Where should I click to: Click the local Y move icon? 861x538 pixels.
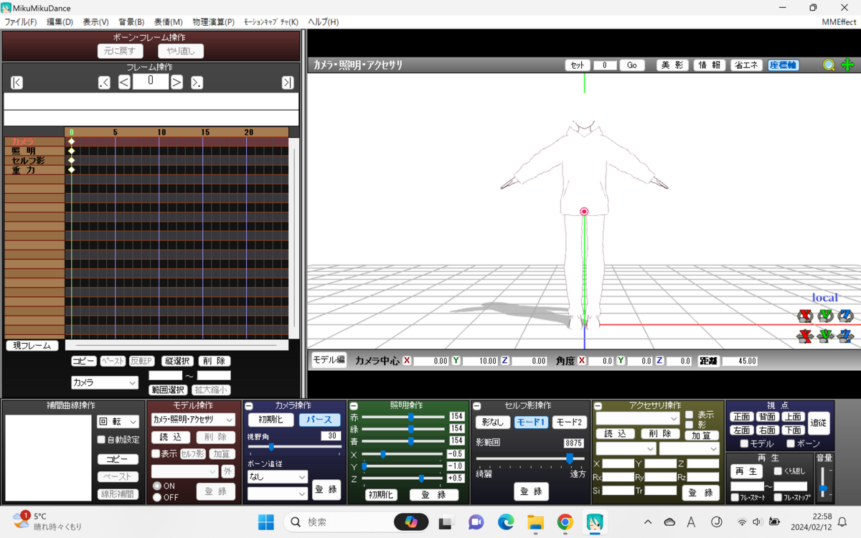[x=825, y=336]
